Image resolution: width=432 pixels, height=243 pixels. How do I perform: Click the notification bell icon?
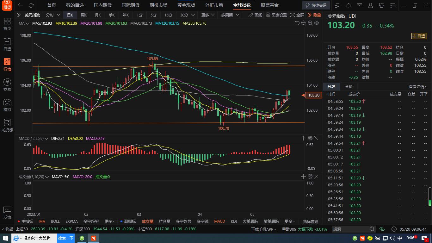(348, 5)
